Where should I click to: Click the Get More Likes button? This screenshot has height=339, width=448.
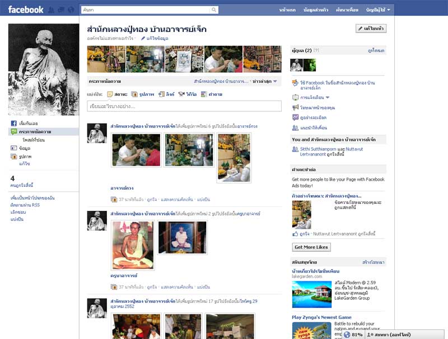click(311, 247)
